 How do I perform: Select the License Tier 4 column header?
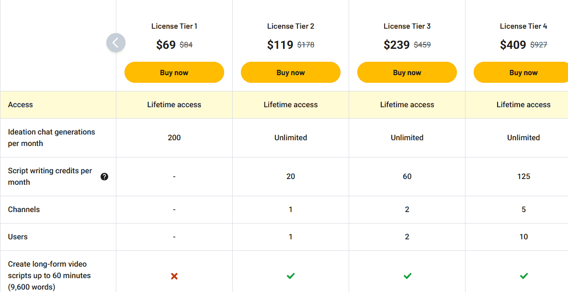pyautogui.click(x=523, y=26)
